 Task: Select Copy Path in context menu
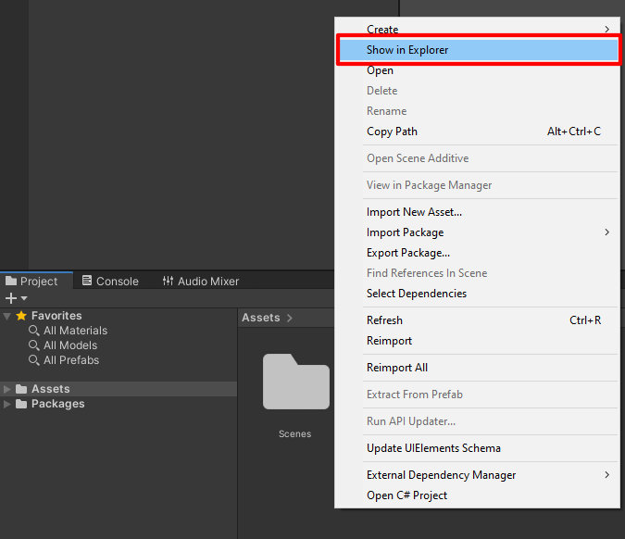tap(392, 132)
